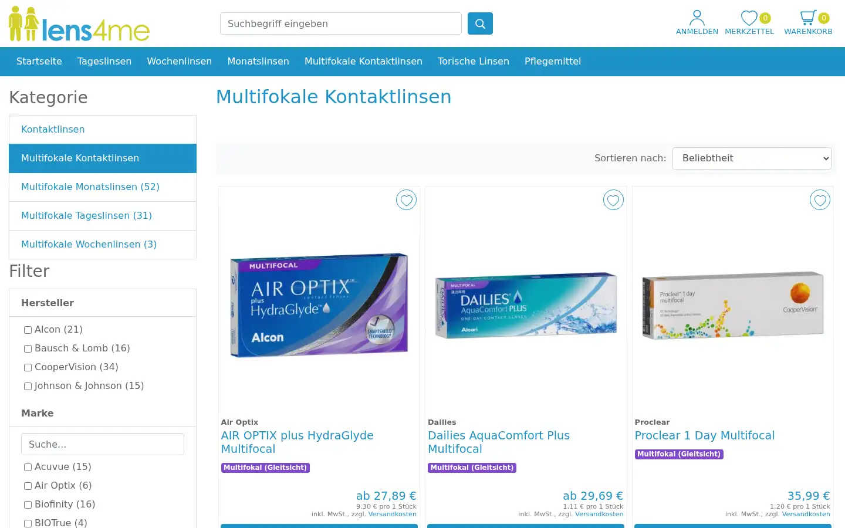Check the Biofinity (16) brand checkbox
This screenshot has height=528, width=845.
click(28, 505)
